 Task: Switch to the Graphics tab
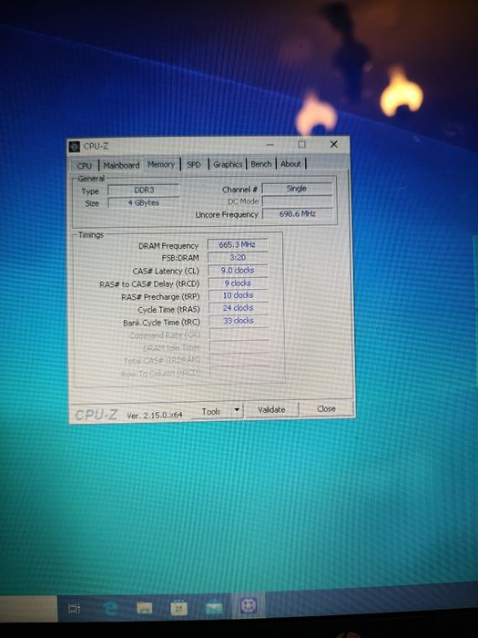[228, 164]
